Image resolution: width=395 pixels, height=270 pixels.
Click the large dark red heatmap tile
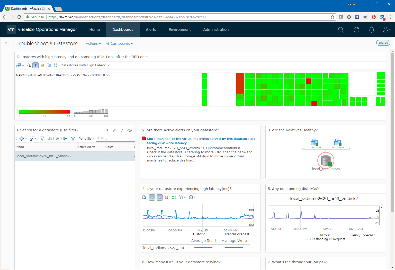click(x=240, y=83)
